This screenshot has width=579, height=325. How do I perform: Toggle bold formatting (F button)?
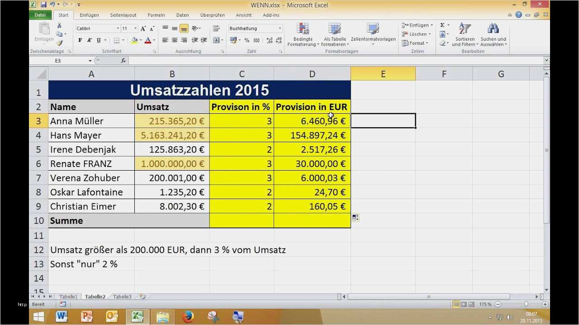pyautogui.click(x=80, y=40)
